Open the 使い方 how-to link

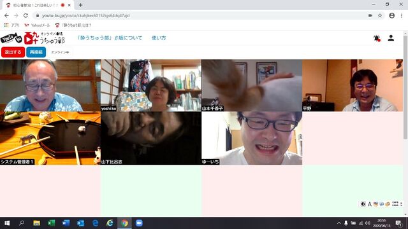[x=159, y=38]
